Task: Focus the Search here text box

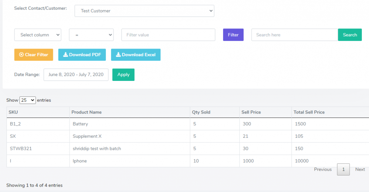Action: (294, 35)
